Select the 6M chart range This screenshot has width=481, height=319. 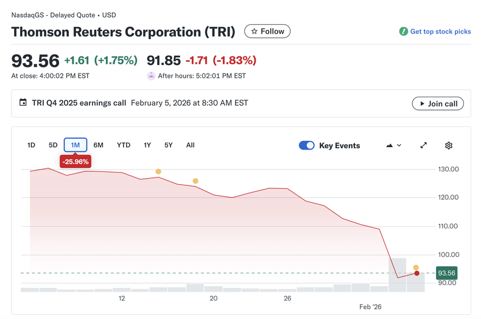click(99, 145)
